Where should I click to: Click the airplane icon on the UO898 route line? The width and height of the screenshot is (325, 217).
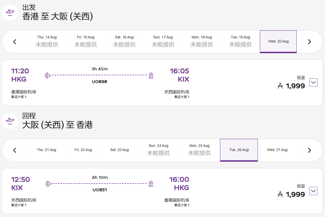point(48,75)
